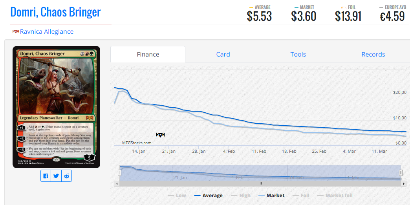Share card on Reddit icon
The image size is (410, 205).
point(66,176)
